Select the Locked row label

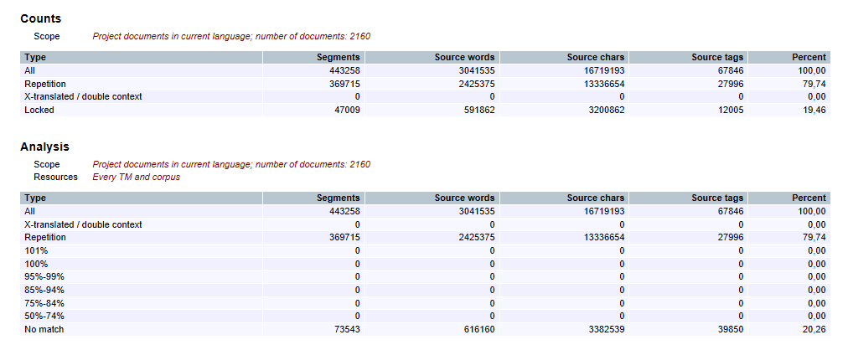39,110
